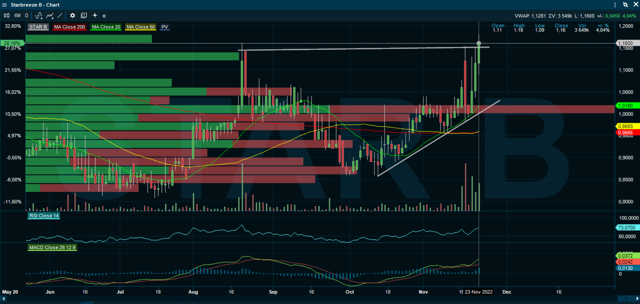
Task: Toggle the window link icon
Action: (625, 5)
